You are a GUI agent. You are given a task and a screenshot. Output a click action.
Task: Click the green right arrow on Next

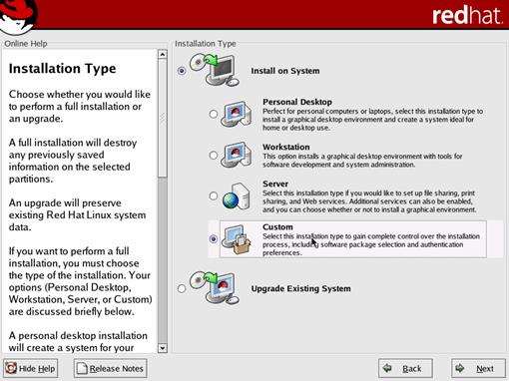click(460, 368)
